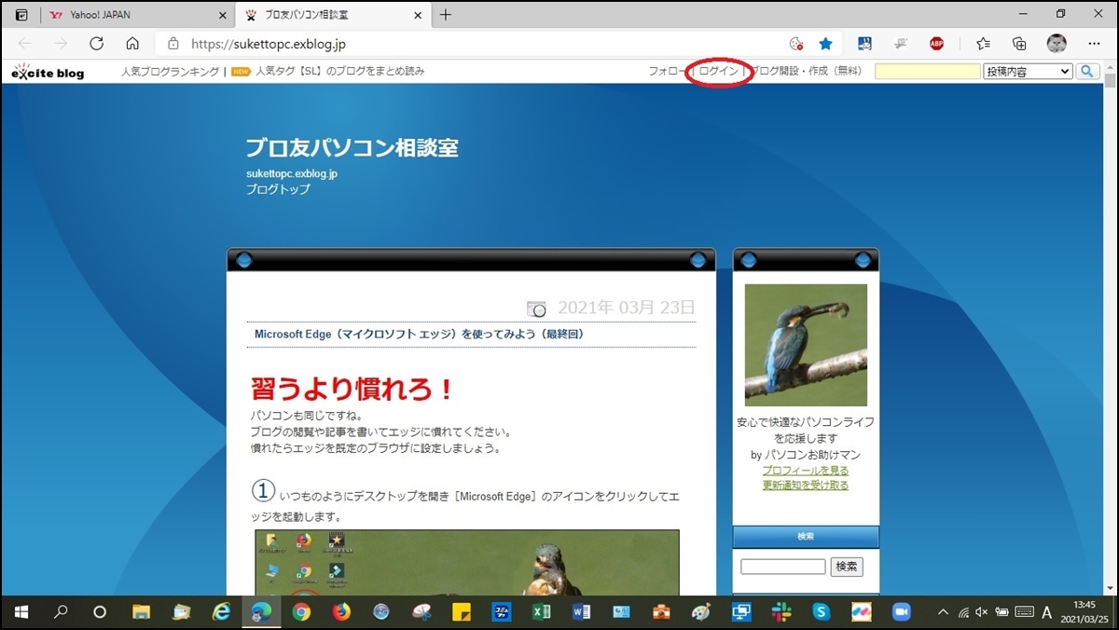Click the excite blog logo
The height and width of the screenshot is (630, 1119).
click(48, 72)
